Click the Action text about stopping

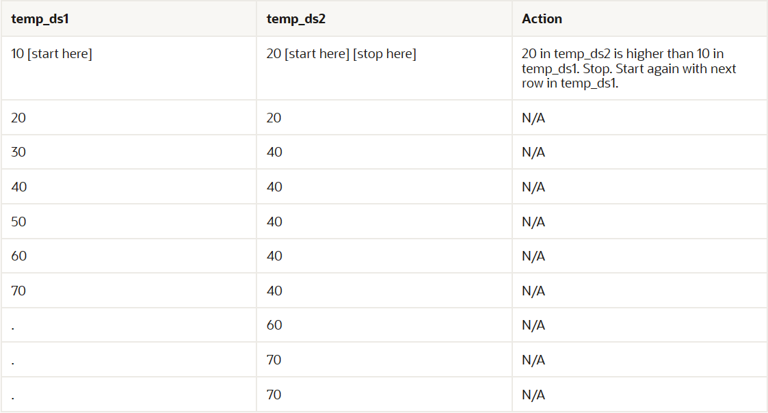pos(628,68)
